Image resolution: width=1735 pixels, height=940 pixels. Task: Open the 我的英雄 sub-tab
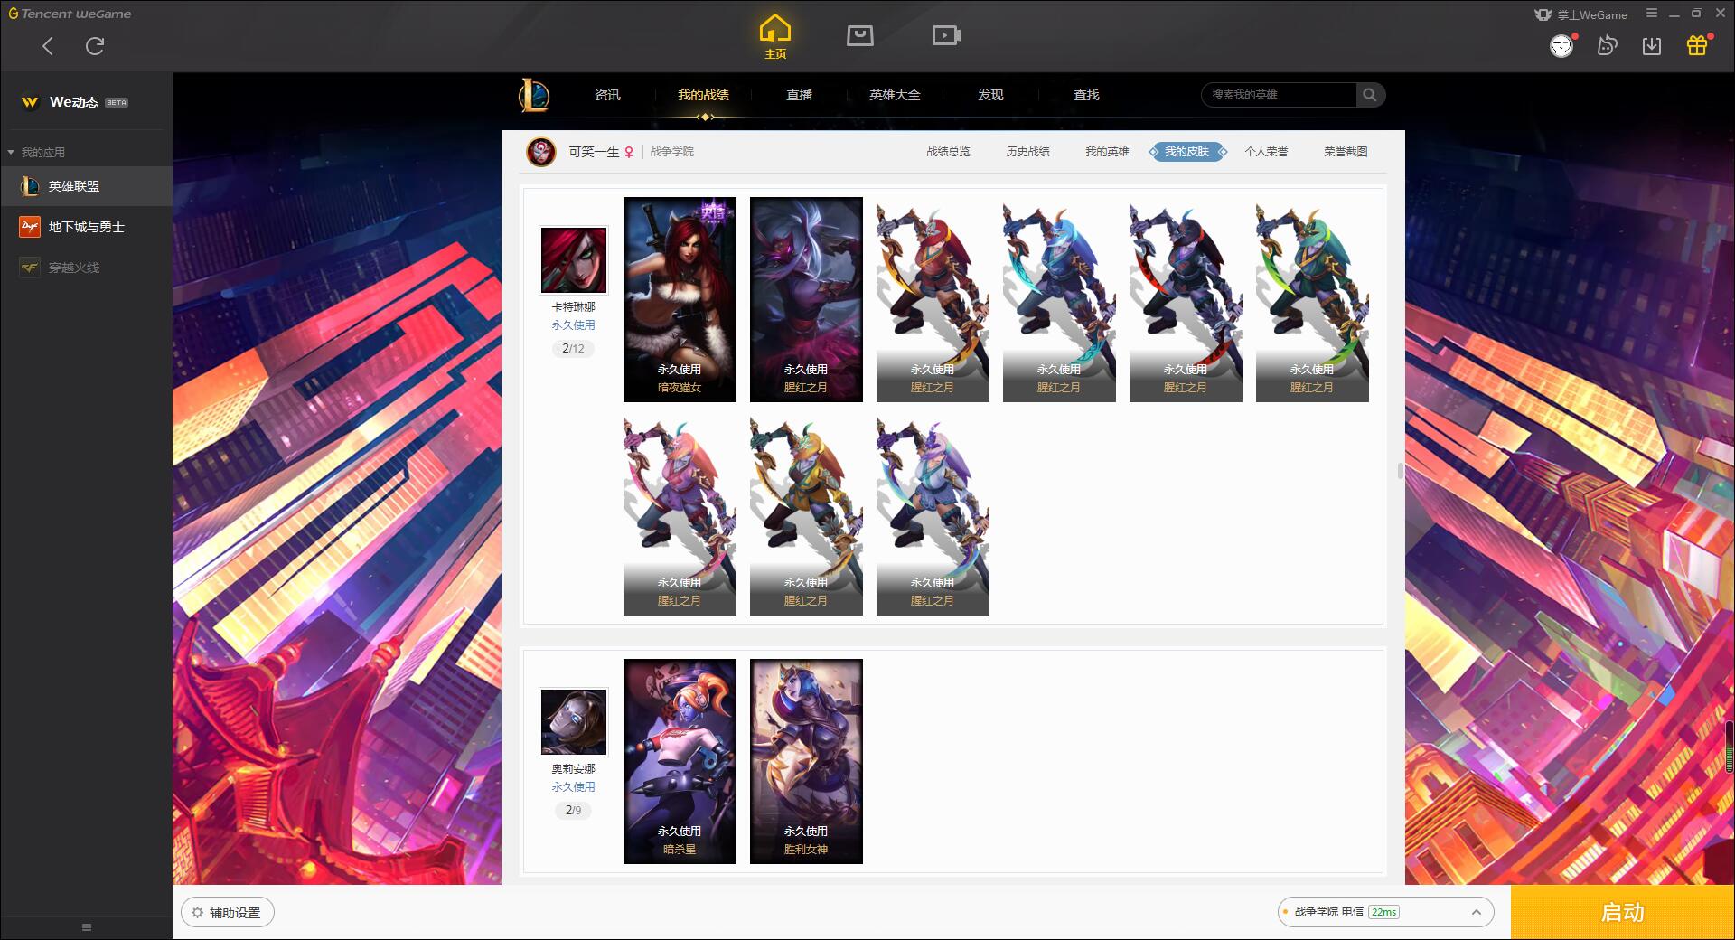(1107, 152)
